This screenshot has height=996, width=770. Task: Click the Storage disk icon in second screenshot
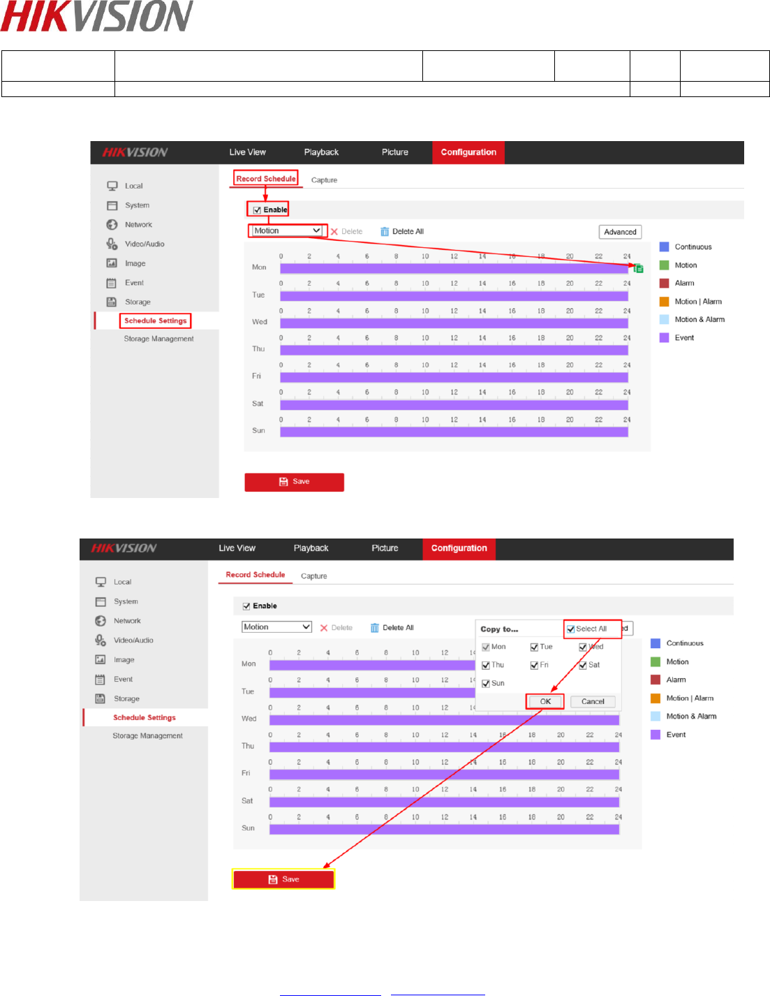coord(101,698)
